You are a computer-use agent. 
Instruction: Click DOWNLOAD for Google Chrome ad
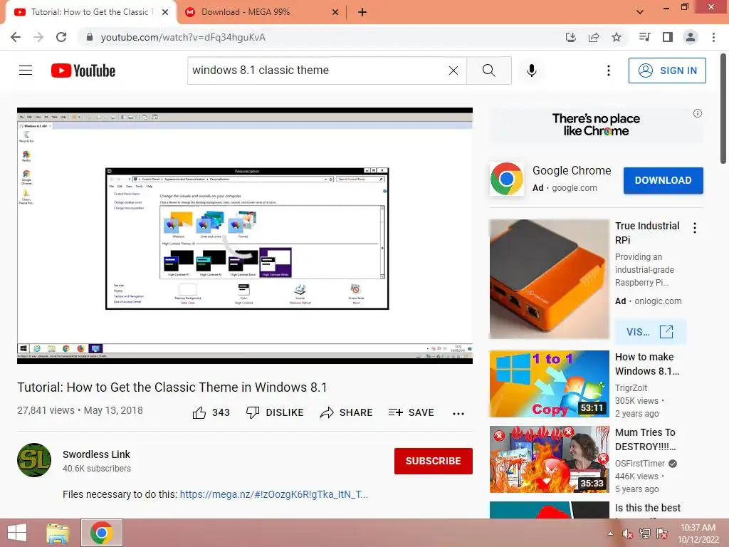(663, 180)
